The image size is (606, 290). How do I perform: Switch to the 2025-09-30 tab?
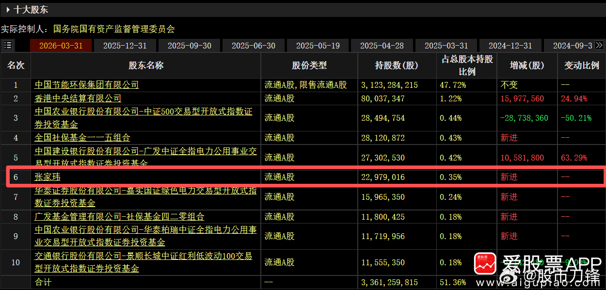coord(189,46)
